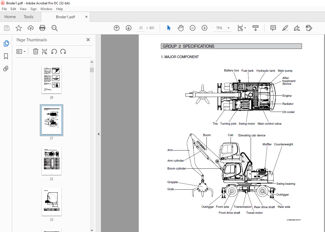Expand fit page tool dropdown arrow
Screen dimensions: 325x232
tap(245, 28)
